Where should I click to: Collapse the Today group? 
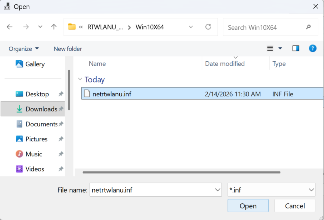pyautogui.click(x=80, y=79)
